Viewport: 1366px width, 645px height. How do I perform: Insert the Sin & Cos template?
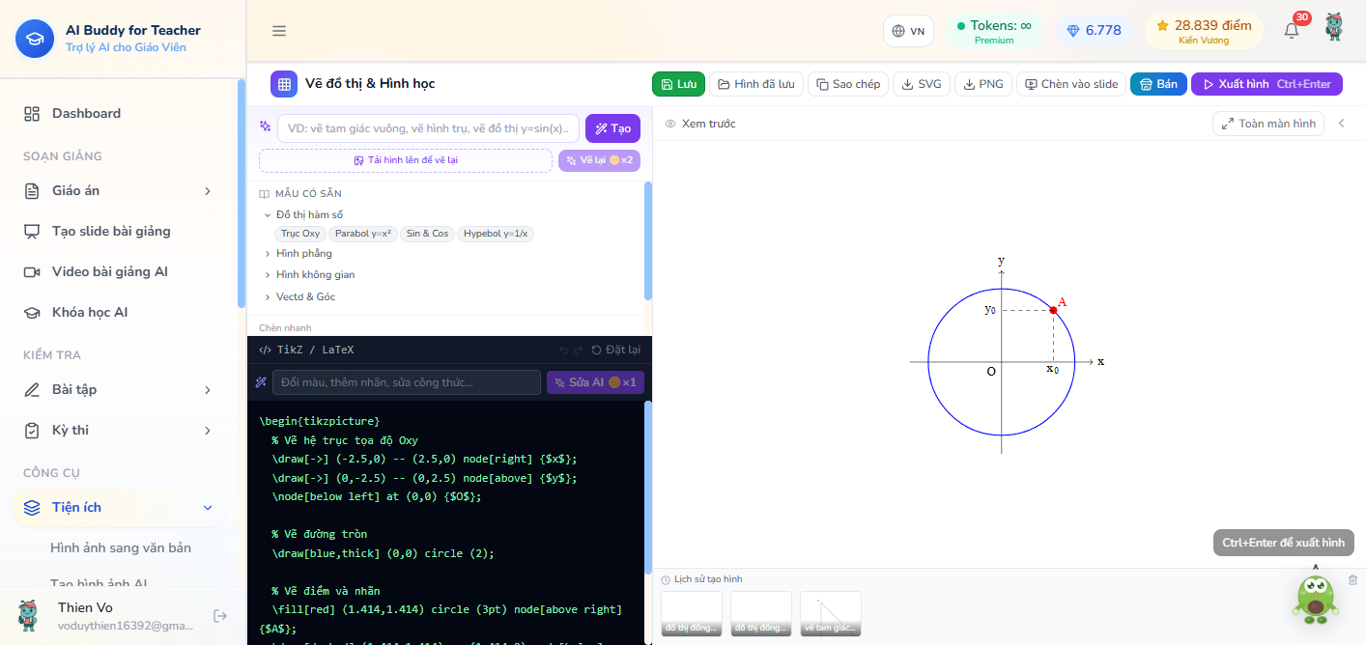(x=427, y=234)
